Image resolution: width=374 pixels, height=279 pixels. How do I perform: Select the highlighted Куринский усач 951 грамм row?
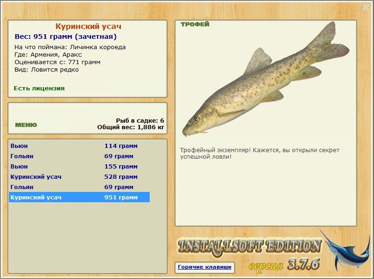79,197
